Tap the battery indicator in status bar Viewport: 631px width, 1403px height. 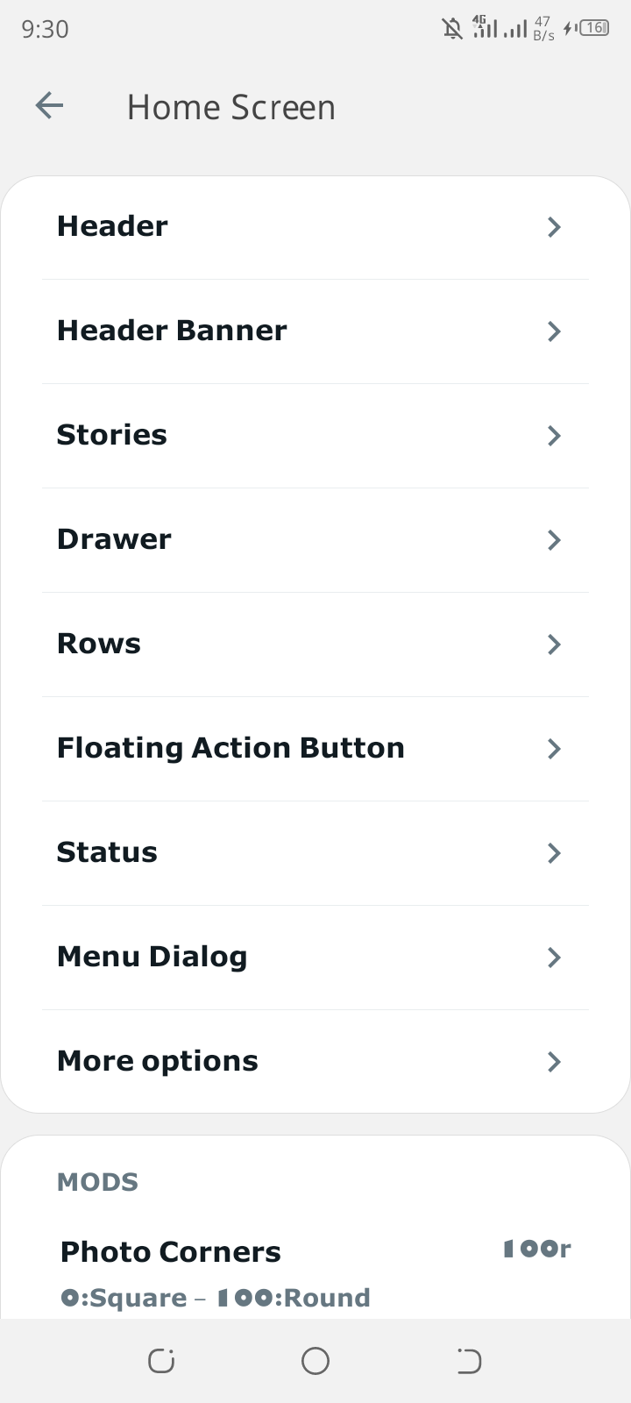tap(594, 28)
